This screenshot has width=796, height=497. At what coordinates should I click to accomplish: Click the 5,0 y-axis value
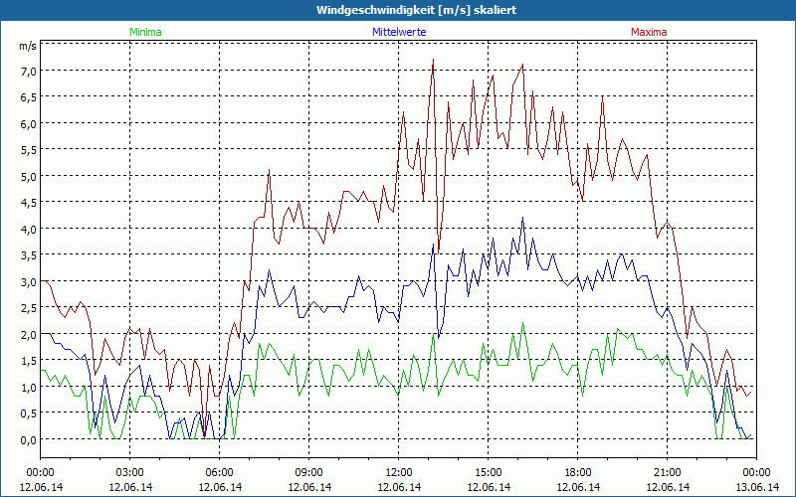(29, 177)
